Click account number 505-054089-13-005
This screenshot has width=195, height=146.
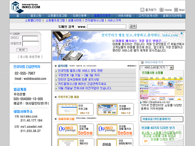[x=28, y=99]
